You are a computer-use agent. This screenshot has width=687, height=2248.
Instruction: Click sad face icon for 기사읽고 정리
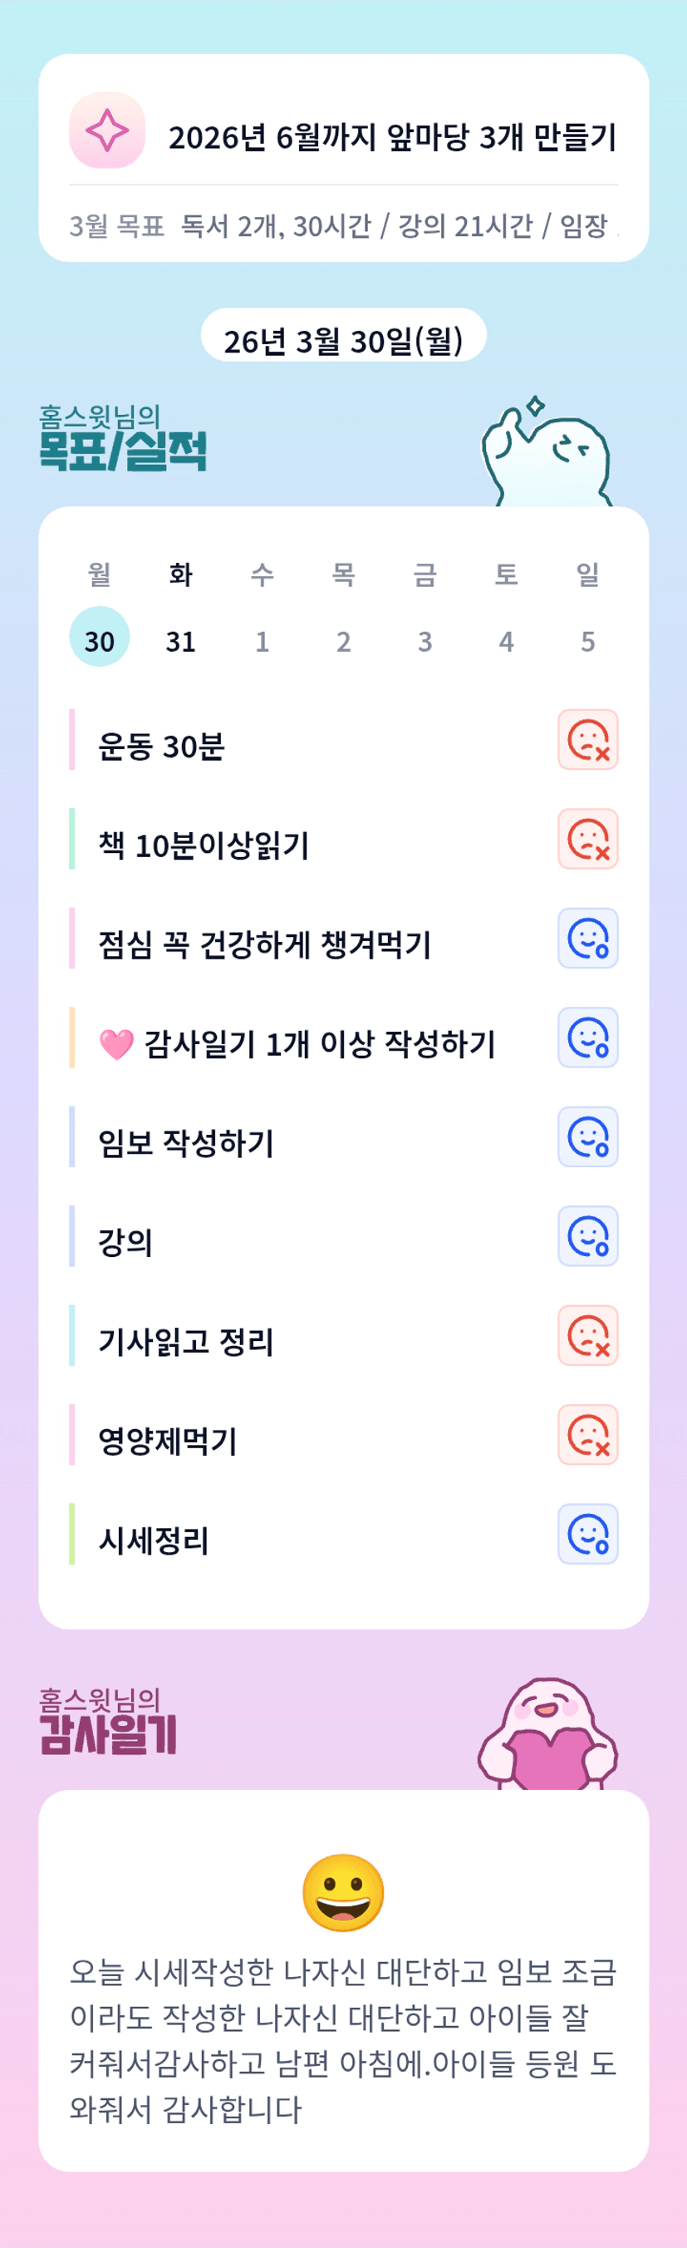[587, 1335]
